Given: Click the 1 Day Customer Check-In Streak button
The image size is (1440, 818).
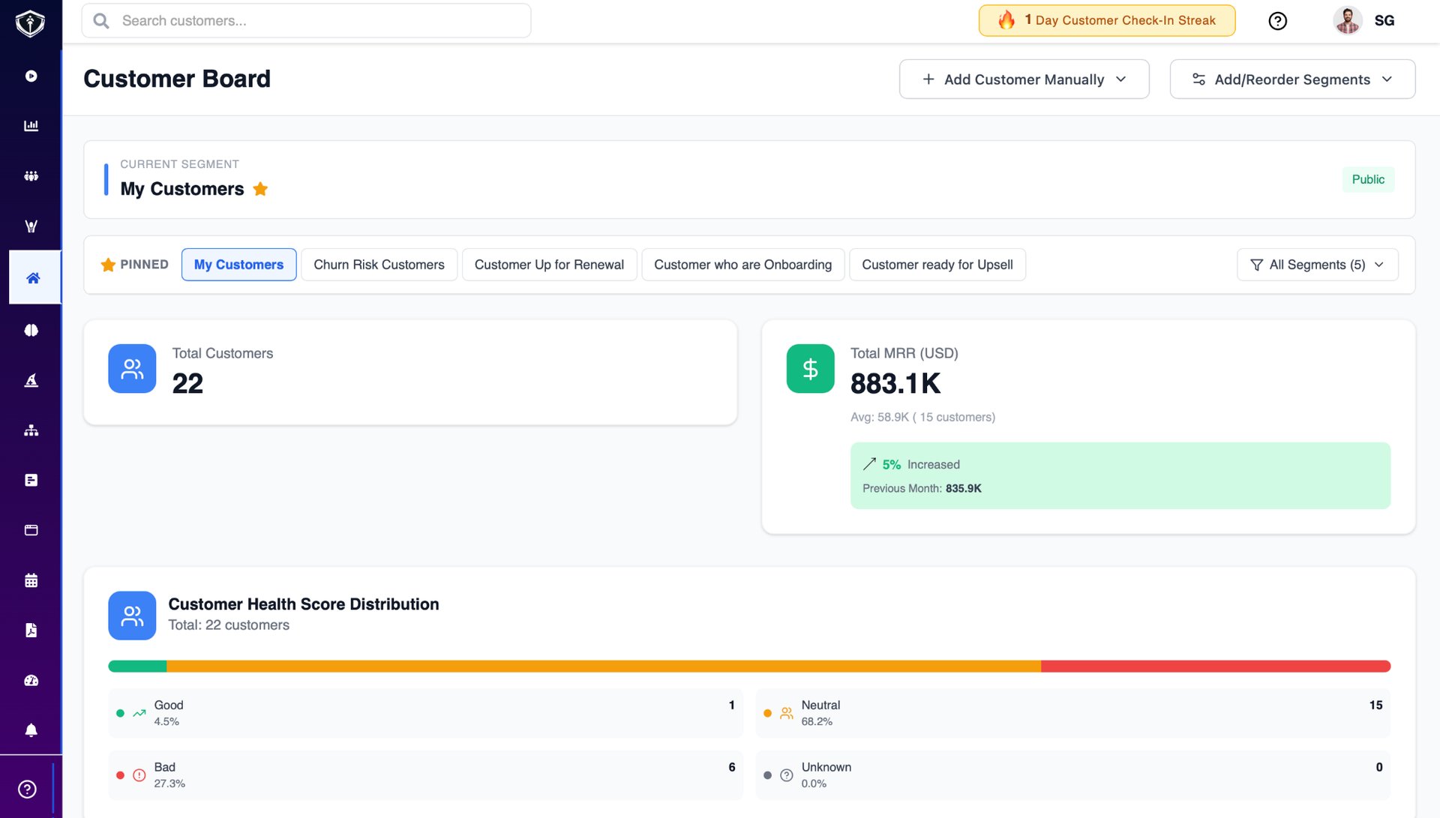Looking at the screenshot, I should pyautogui.click(x=1106, y=21).
